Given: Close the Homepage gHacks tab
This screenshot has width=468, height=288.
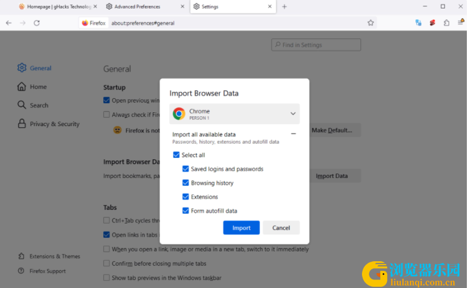Looking at the screenshot, I should point(95,6).
